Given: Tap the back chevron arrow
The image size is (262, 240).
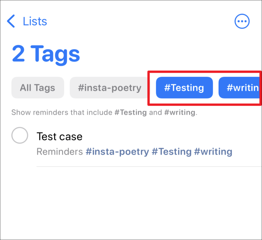Looking at the screenshot, I should click(11, 21).
